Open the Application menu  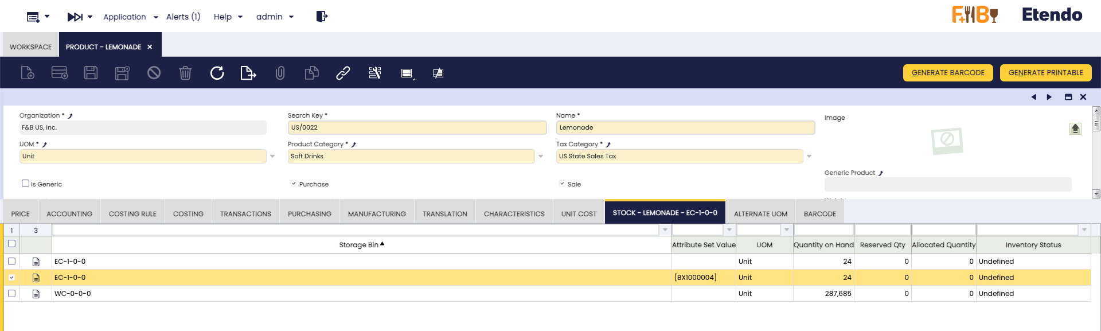point(130,17)
